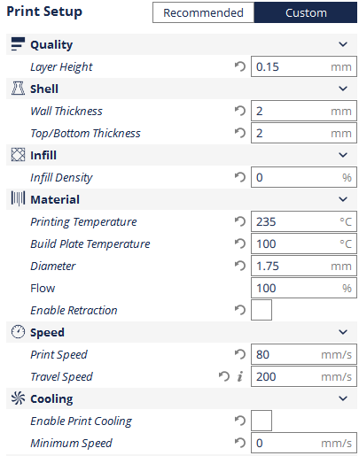Image resolution: width=359 pixels, height=456 pixels.
Task: Enable the Retraction checkbox
Action: tap(261, 310)
